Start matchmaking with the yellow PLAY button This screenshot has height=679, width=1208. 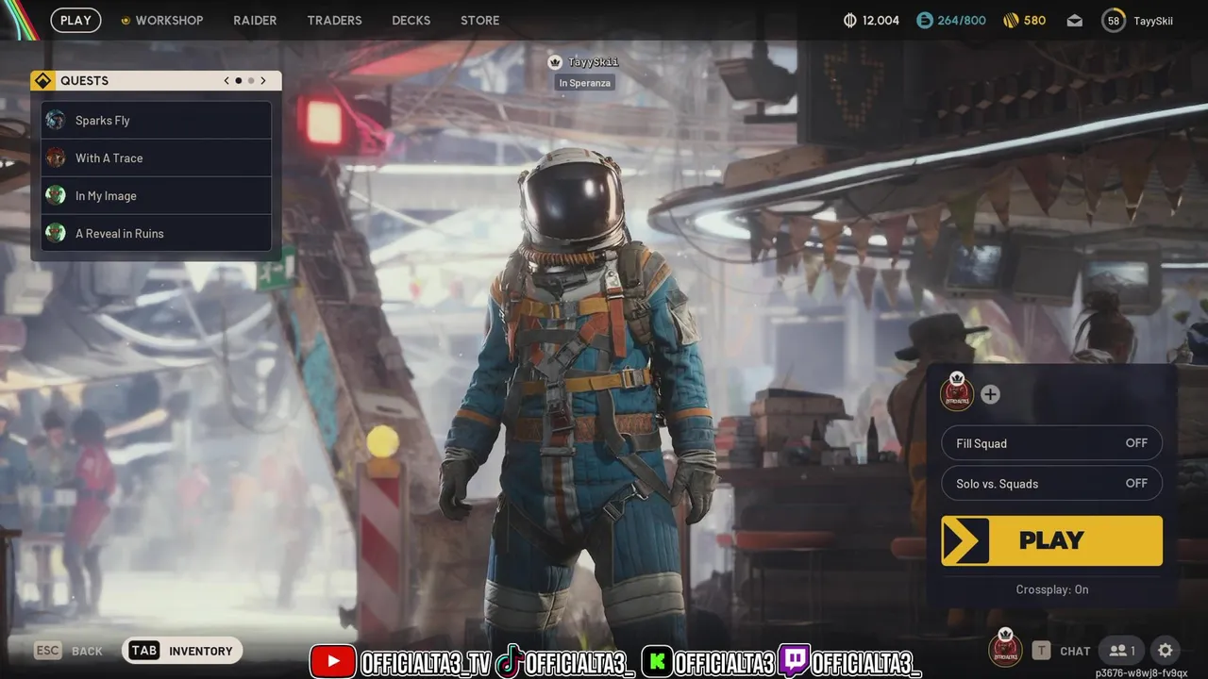pos(1051,540)
